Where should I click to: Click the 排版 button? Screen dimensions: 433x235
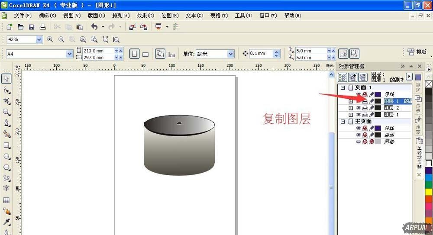[x=417, y=52]
